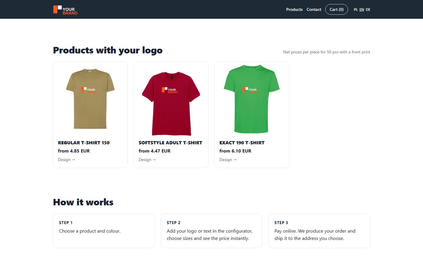Click the Exact 190 T-Shirt title
Image resolution: width=423 pixels, height=264 pixels.
tap(242, 143)
